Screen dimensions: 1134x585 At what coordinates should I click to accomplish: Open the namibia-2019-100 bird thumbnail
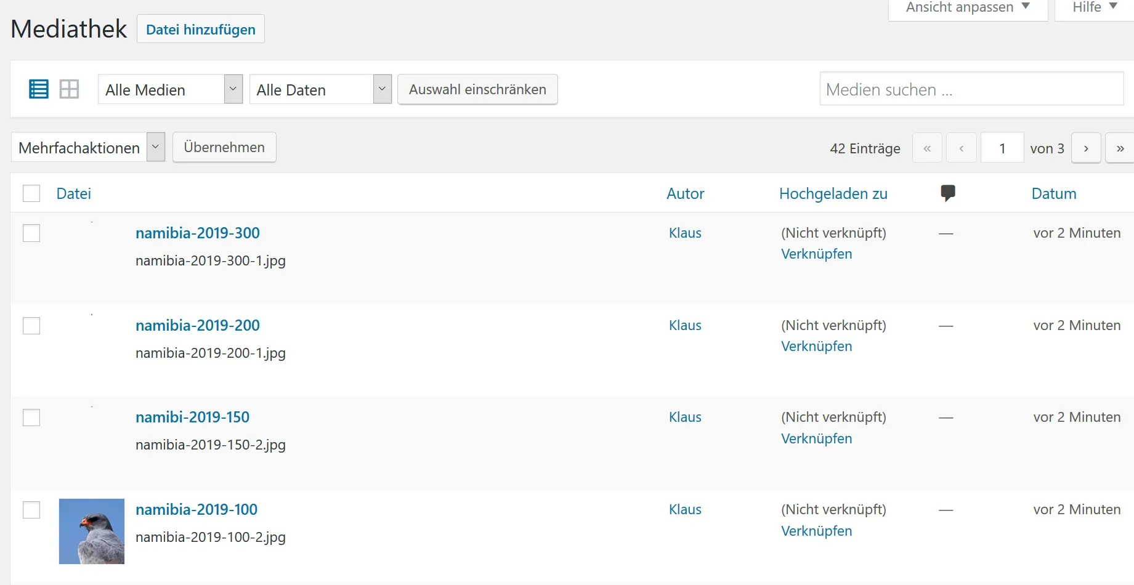point(92,531)
